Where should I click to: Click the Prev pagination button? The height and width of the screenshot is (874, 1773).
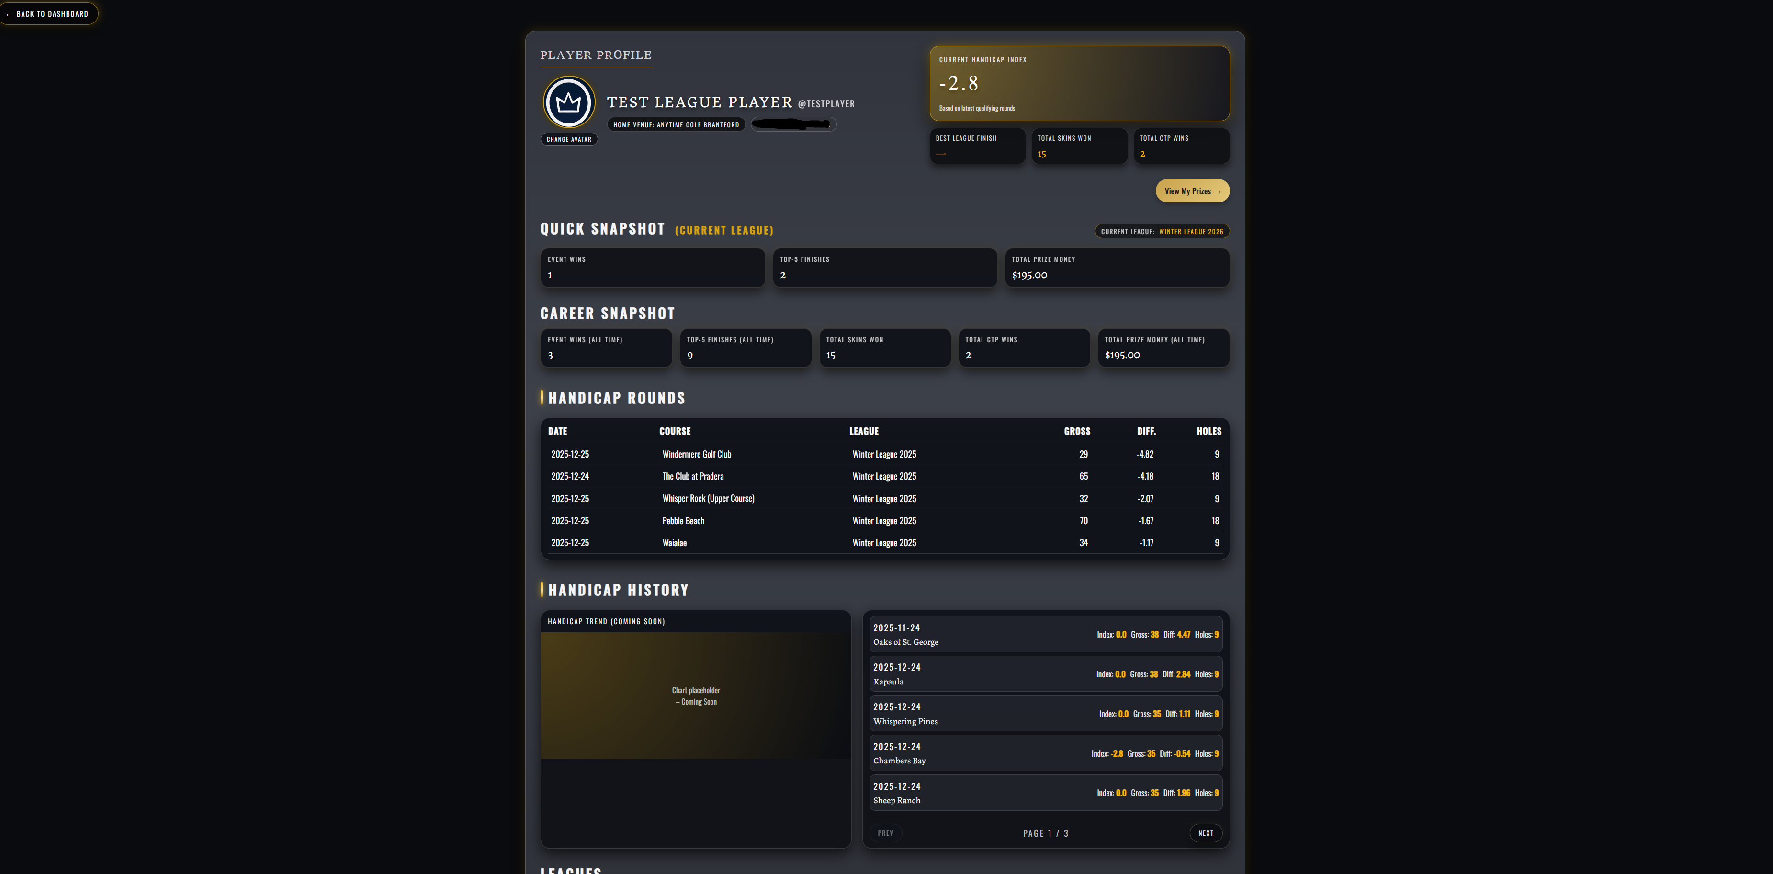click(x=886, y=833)
